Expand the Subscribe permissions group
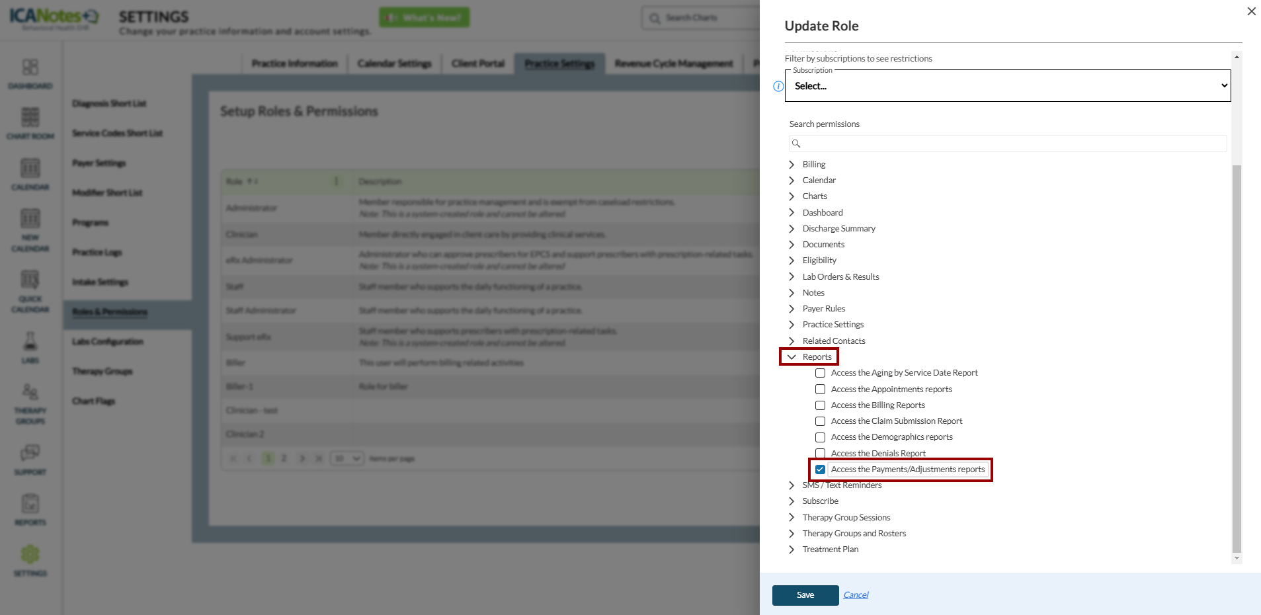This screenshot has height=615, width=1261. (792, 501)
